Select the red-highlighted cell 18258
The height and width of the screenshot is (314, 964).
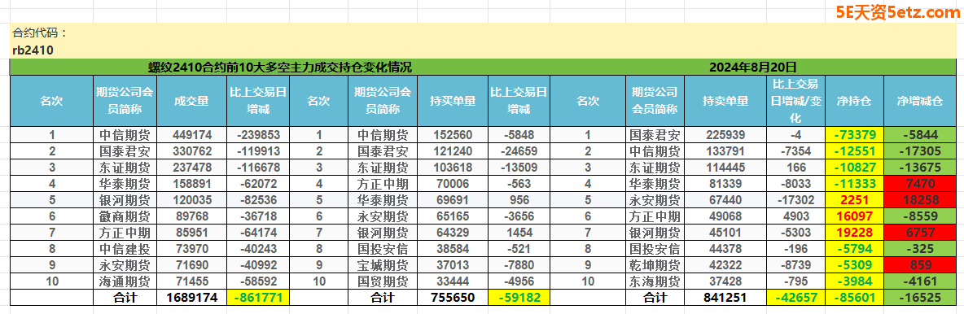click(x=920, y=199)
